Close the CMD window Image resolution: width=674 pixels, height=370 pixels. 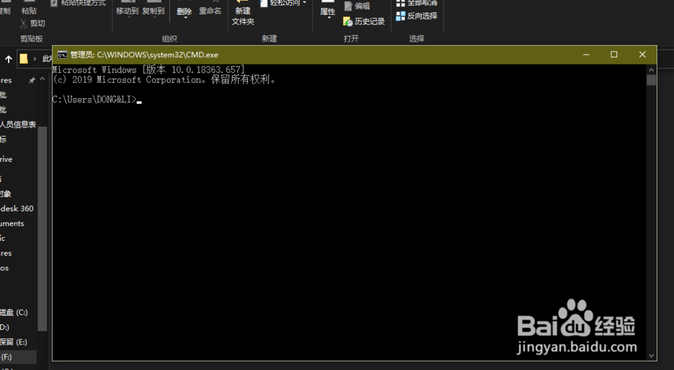642,54
